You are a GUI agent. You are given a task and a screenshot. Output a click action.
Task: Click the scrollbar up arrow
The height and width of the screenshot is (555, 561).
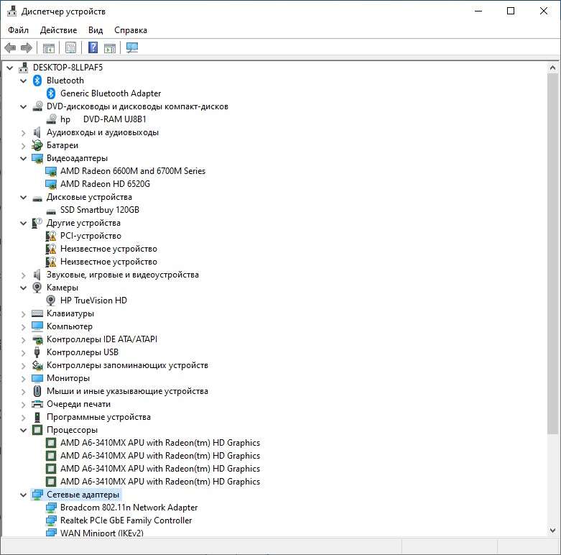pos(552,68)
